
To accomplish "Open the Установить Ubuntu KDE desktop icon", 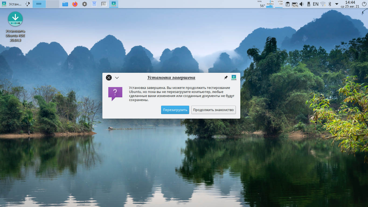I will pyautogui.click(x=15, y=27).
